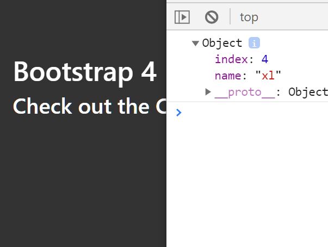Click the Bootstrap 4 heading
328x247 pixels.
click(85, 72)
